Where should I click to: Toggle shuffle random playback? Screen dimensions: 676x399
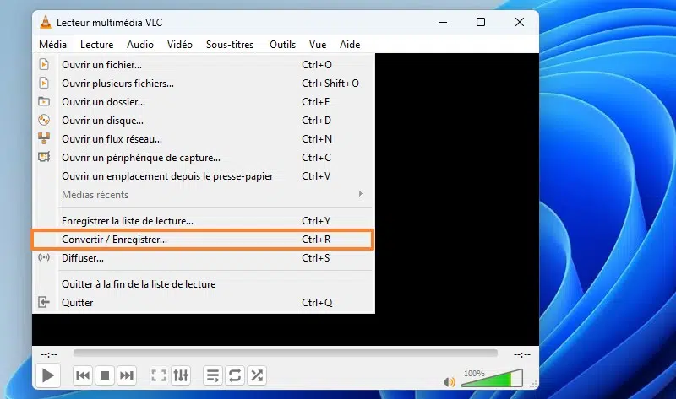(x=257, y=375)
